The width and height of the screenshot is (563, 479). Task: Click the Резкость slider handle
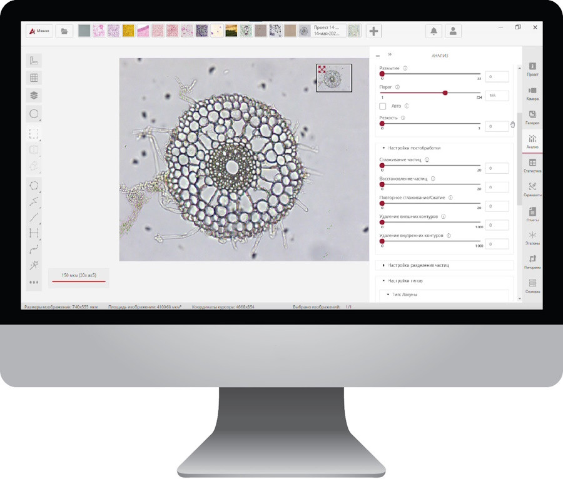click(x=382, y=123)
